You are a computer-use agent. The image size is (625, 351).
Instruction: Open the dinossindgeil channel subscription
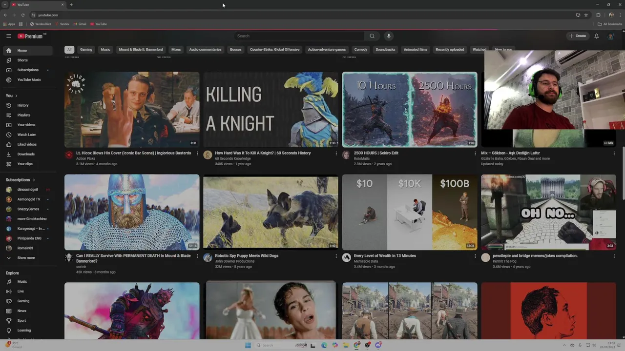pyautogui.click(x=27, y=190)
